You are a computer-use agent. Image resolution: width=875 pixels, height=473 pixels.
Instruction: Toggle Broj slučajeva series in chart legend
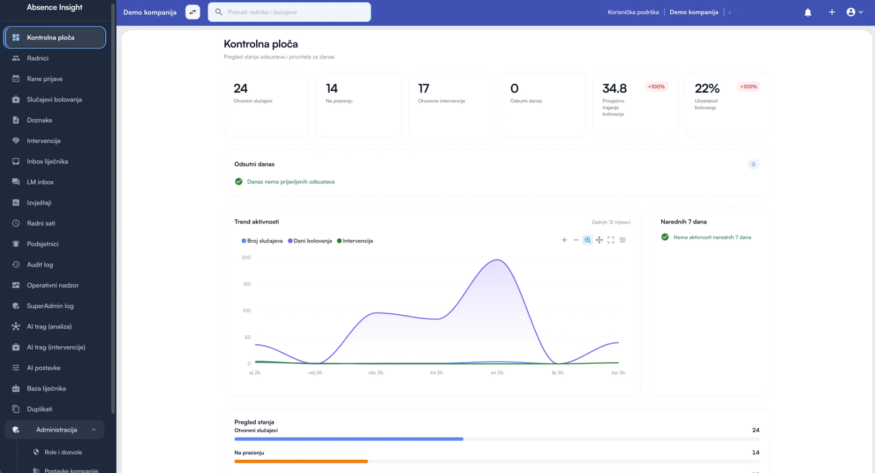point(262,241)
